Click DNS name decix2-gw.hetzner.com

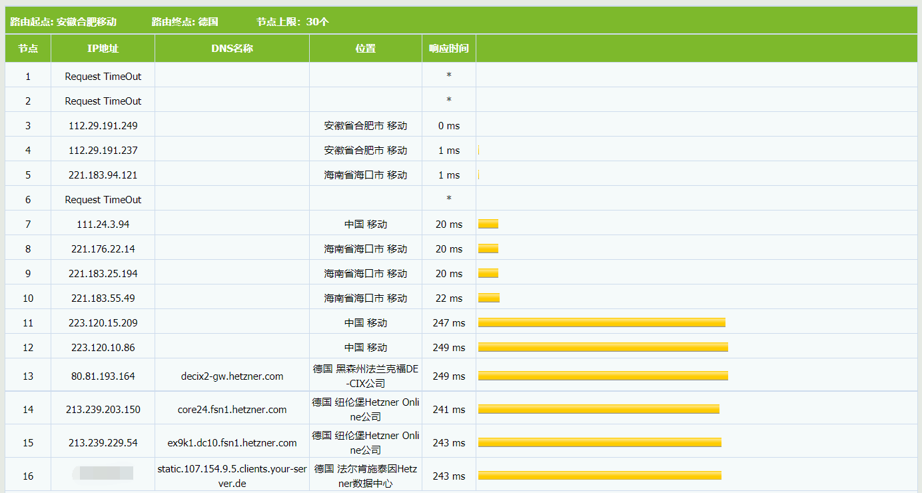point(232,376)
